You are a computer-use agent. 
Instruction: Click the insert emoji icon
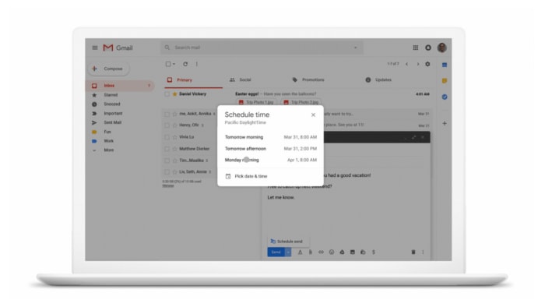pyautogui.click(x=332, y=252)
